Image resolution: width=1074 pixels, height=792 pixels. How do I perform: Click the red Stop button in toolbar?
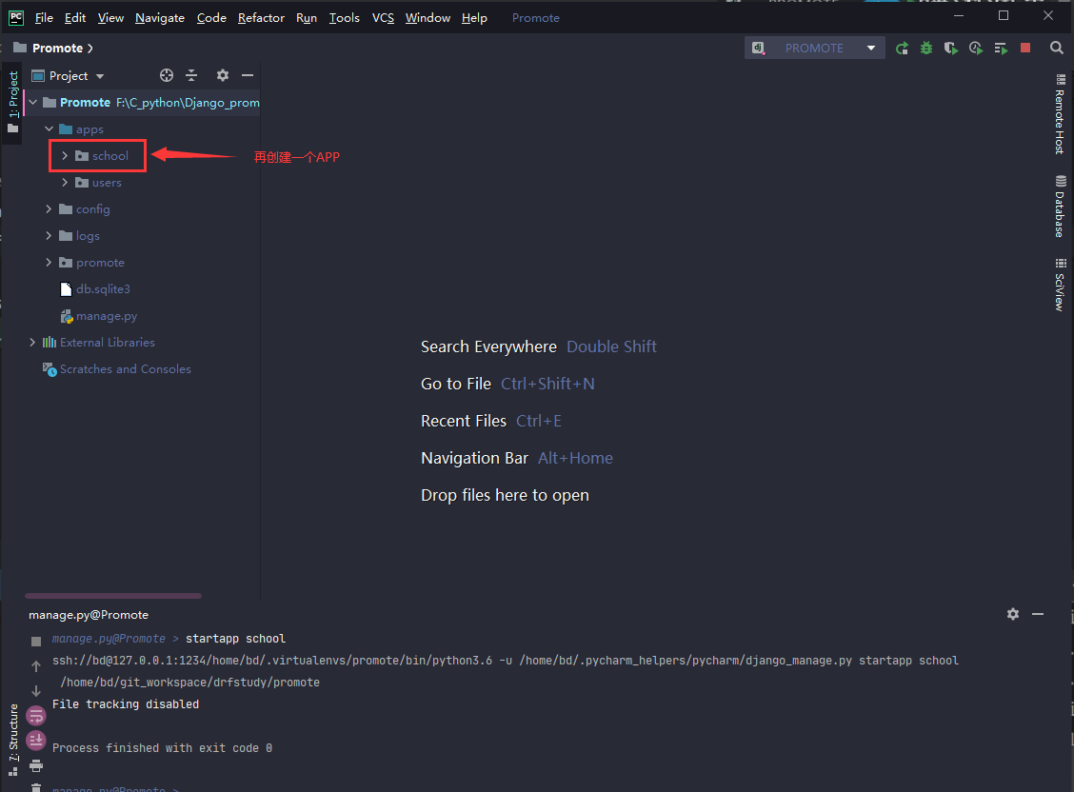[x=1025, y=48]
